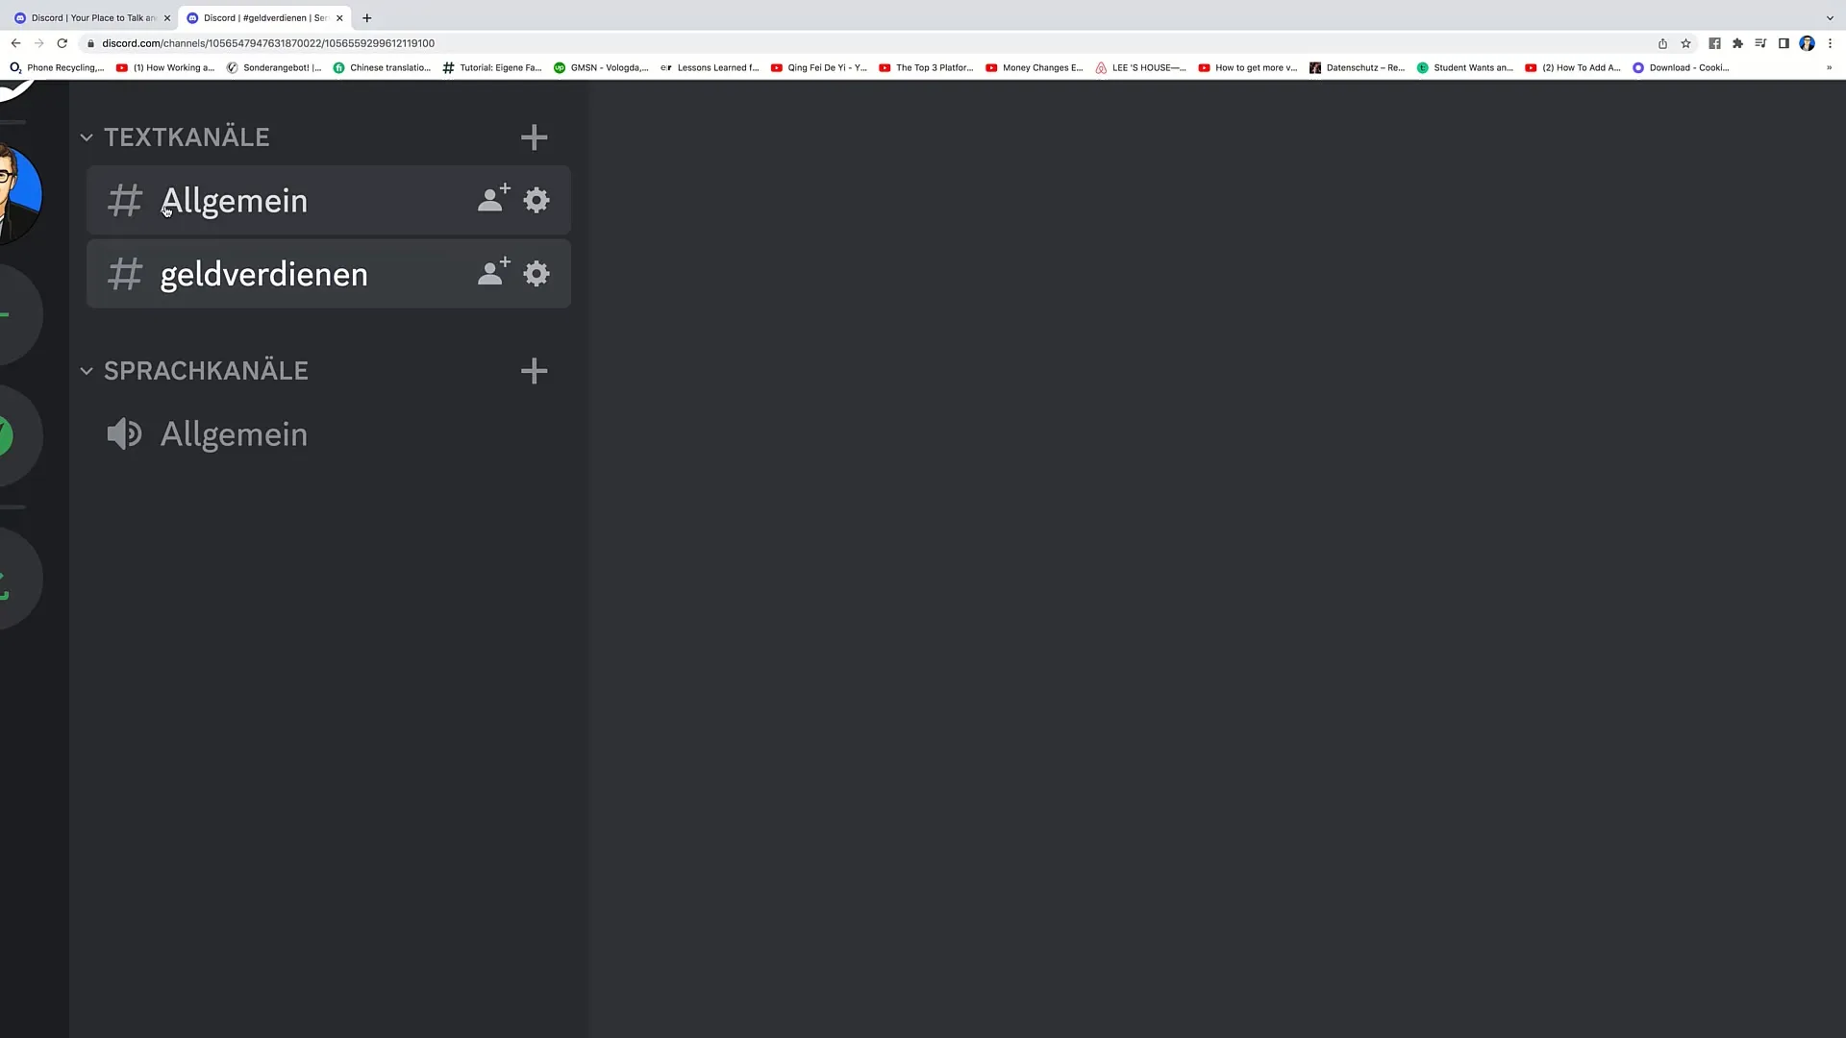The image size is (1846, 1038).
Task: Open (1) How Working a... bookmark
Action: [x=165, y=67]
